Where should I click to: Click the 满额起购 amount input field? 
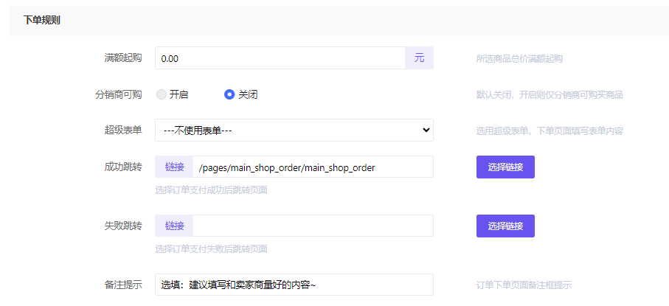[280, 58]
